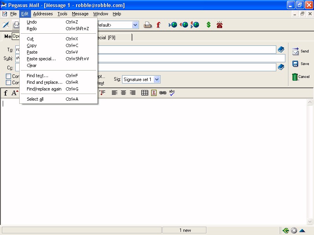Open the Signature set 1 dropdown
This screenshot has height=235, width=314.
pos(157,80)
